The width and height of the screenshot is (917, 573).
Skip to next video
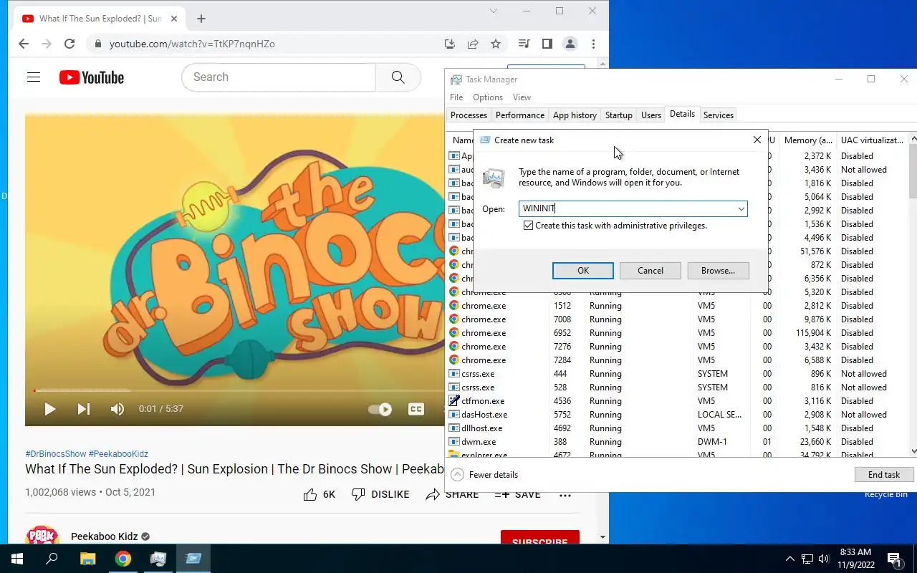coord(84,409)
